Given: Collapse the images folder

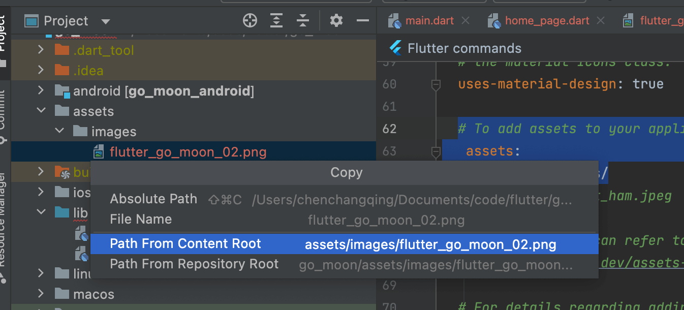Looking at the screenshot, I should [59, 131].
